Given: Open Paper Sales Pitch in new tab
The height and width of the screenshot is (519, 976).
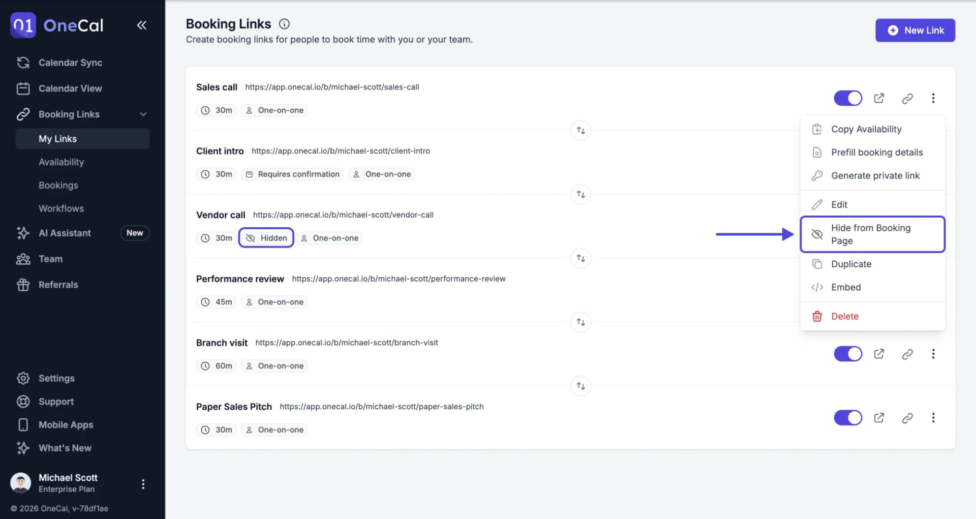Looking at the screenshot, I should [879, 418].
